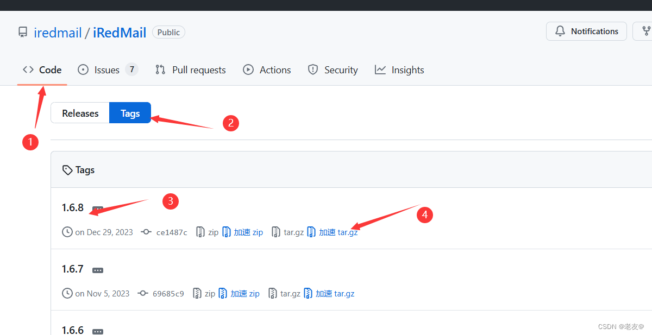The height and width of the screenshot is (335, 652).
Task: Open the Actions tab
Action: pyautogui.click(x=267, y=70)
